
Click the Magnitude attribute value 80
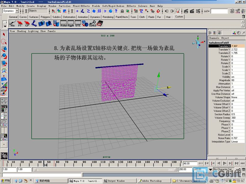238,80
